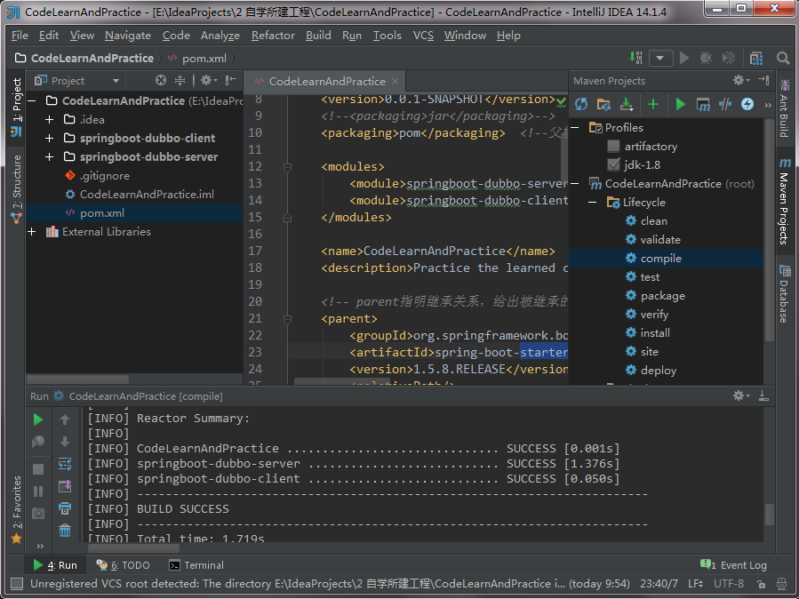The height and width of the screenshot is (599, 799).
Task: Toggle Maven offline mode icon
Action: tap(725, 104)
